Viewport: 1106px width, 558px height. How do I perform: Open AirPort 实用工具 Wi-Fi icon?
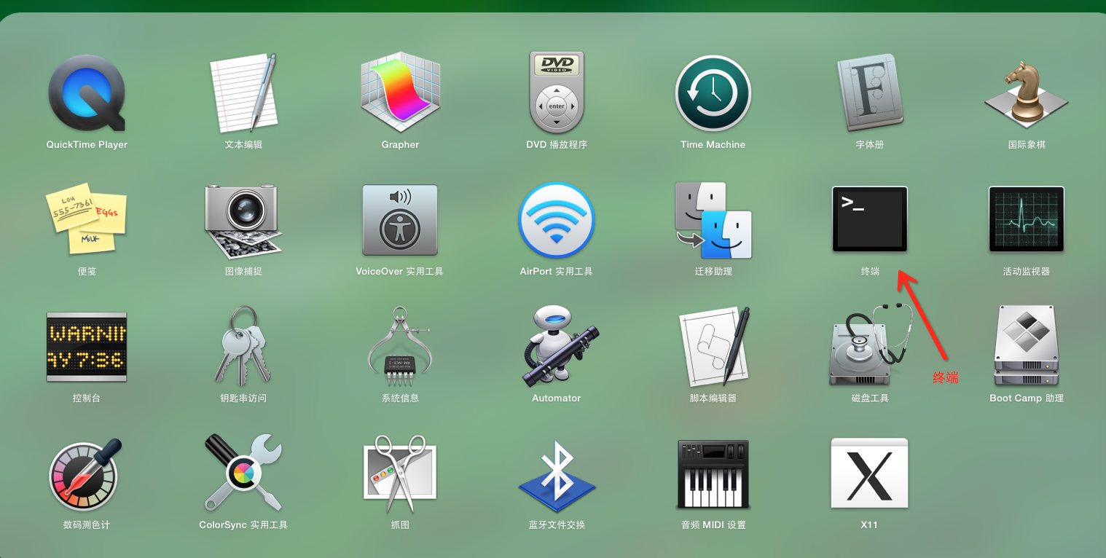tap(557, 219)
